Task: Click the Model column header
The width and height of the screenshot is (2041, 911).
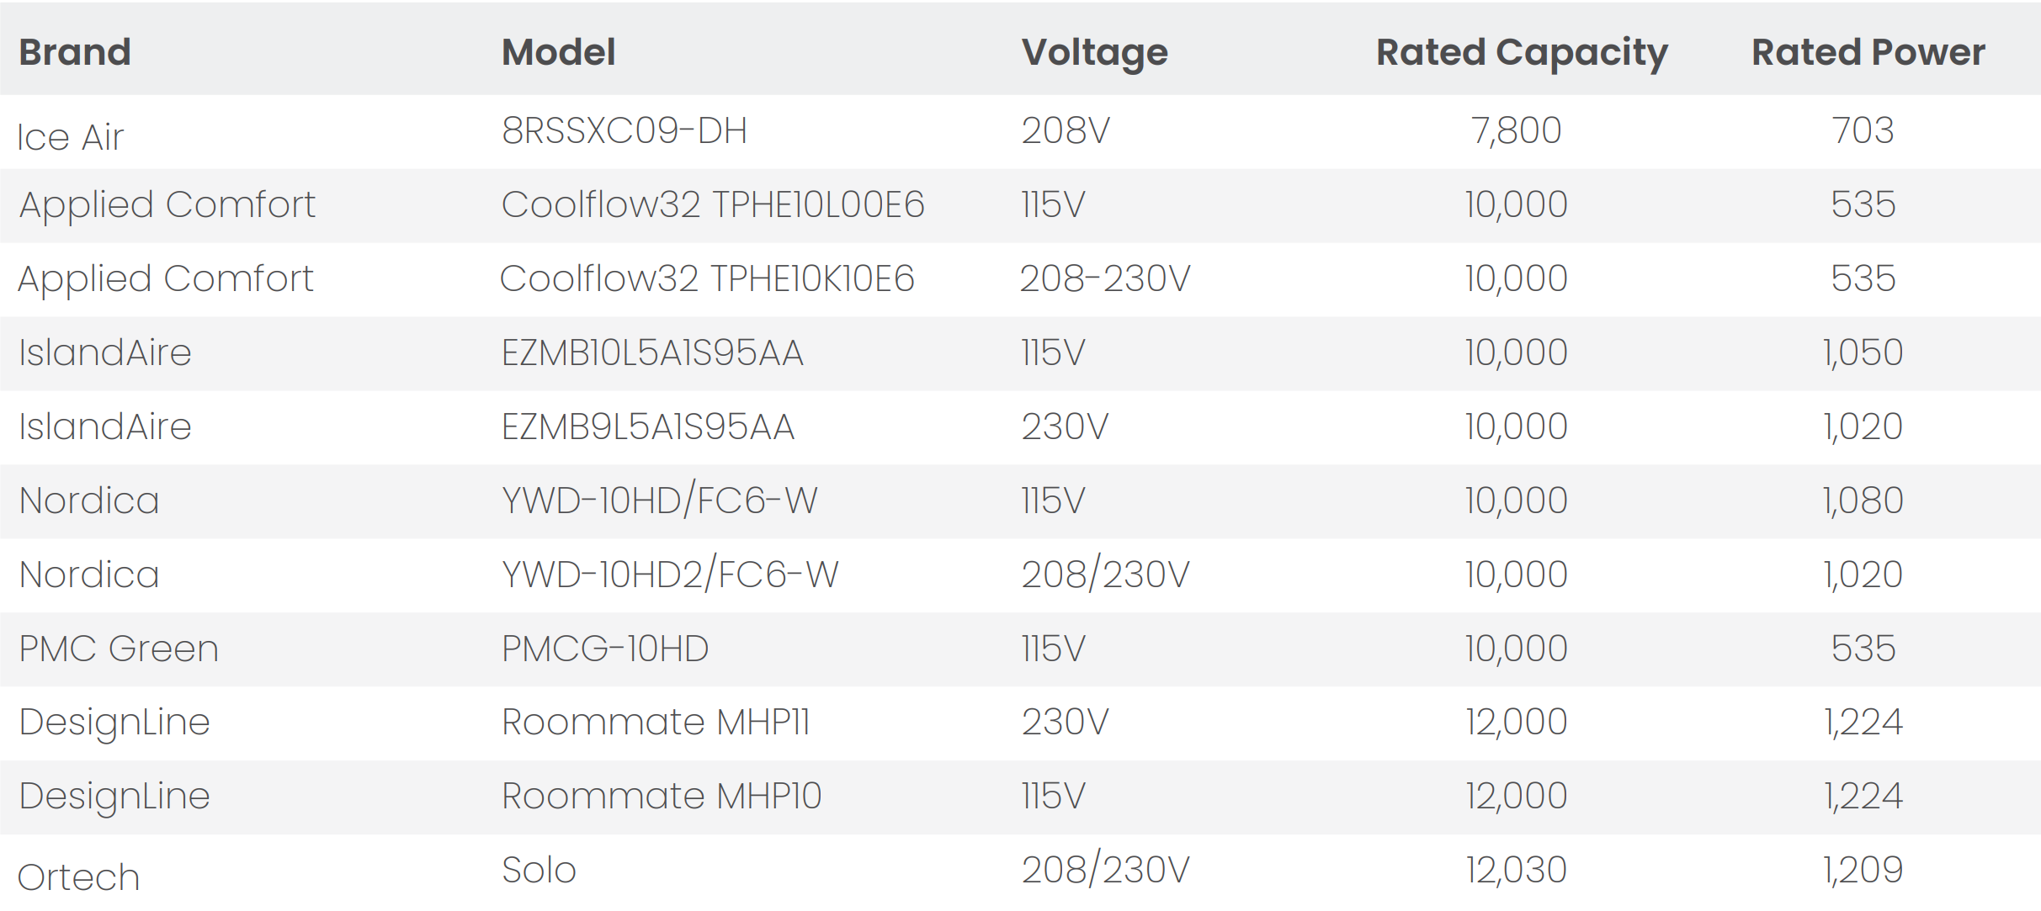Action: (x=559, y=52)
